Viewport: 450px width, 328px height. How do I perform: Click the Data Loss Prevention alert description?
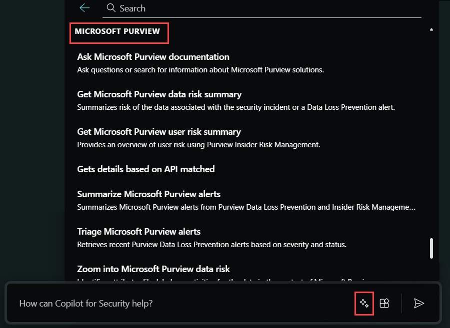click(236, 107)
